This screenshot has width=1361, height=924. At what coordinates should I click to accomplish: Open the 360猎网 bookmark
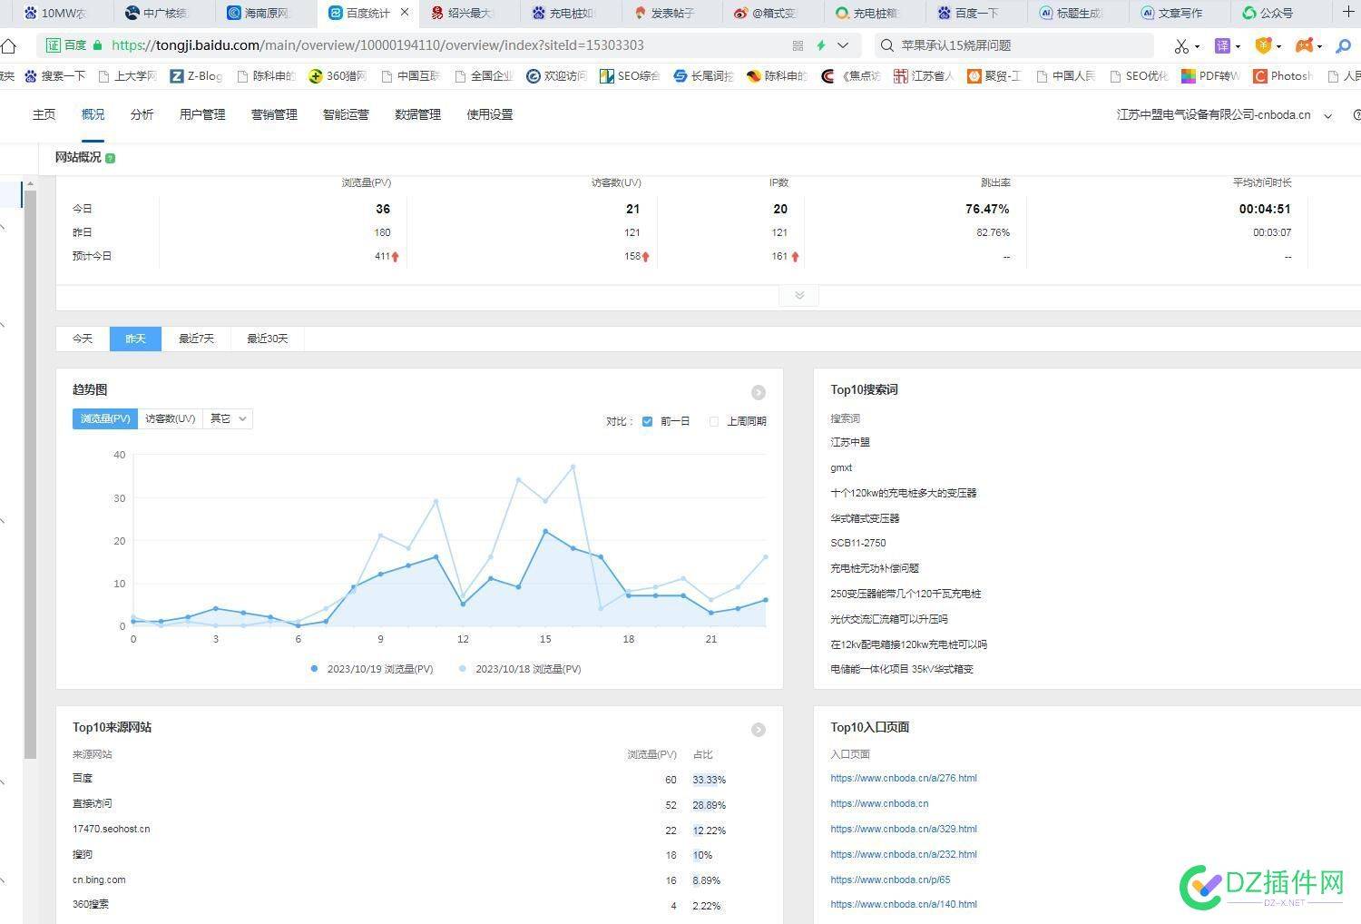pos(338,76)
